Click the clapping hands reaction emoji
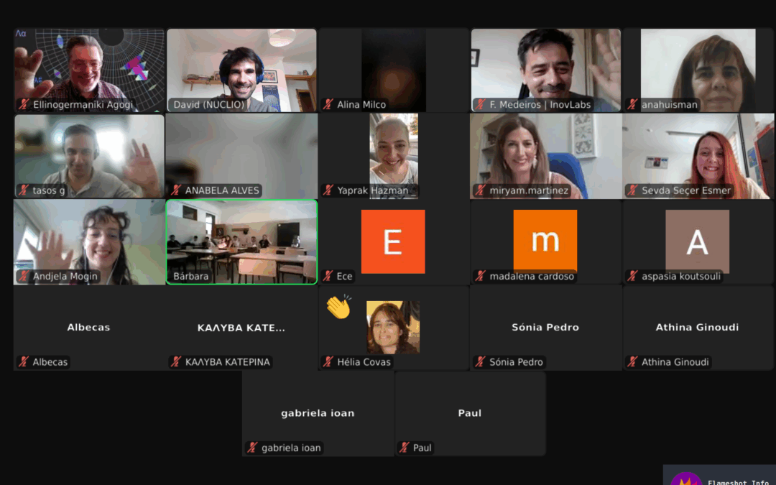 pos(339,307)
